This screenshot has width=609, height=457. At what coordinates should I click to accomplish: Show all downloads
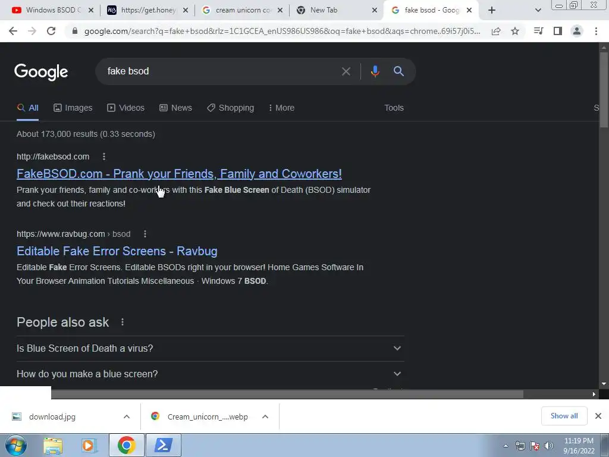564,416
